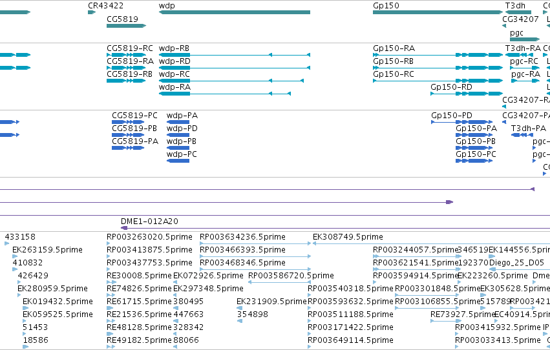Select the T3dh gene feature
Viewport: 550px width, 350px height.
518,12
